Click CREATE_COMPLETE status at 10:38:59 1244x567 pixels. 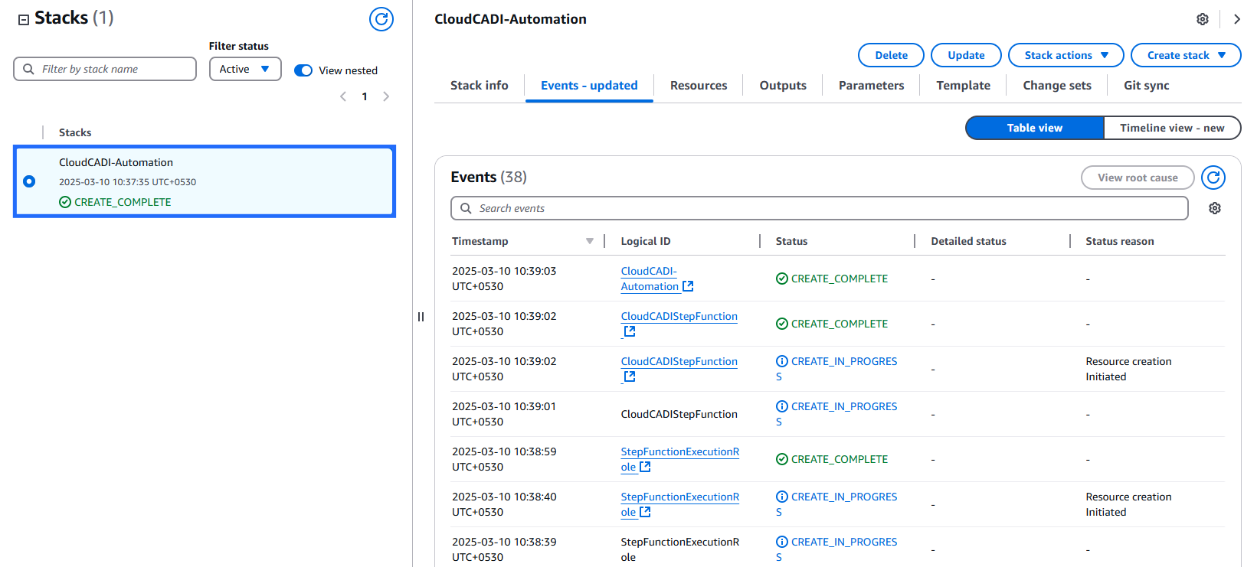point(832,459)
